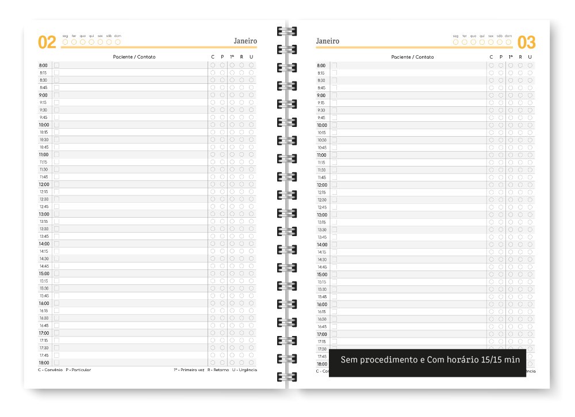575x417 pixels.
Task: Click the "C - Convênio" legend on day 02 page
Action: 50,370
